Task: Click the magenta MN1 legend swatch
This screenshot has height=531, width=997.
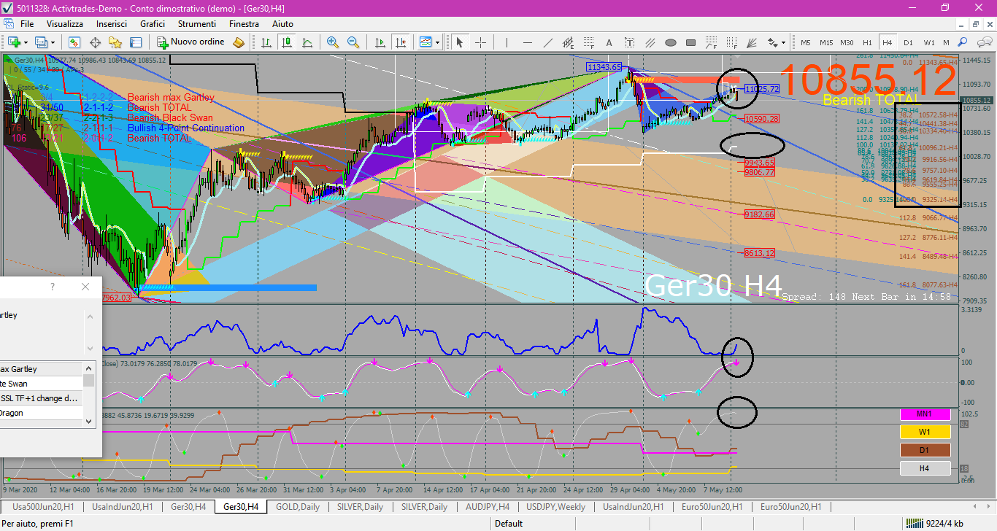Action: coord(924,414)
